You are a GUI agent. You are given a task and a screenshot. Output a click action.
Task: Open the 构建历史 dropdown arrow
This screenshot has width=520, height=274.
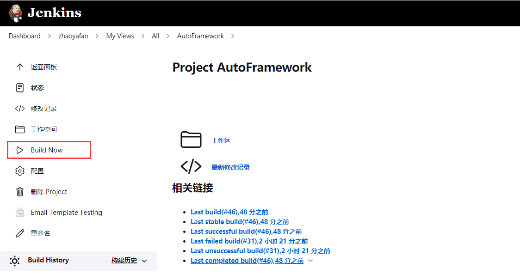click(144, 261)
